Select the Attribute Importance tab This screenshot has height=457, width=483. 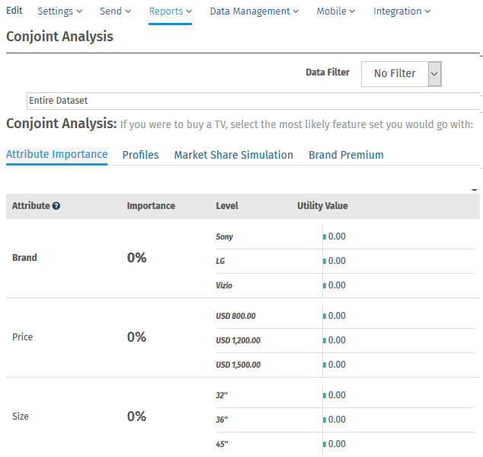(x=57, y=155)
